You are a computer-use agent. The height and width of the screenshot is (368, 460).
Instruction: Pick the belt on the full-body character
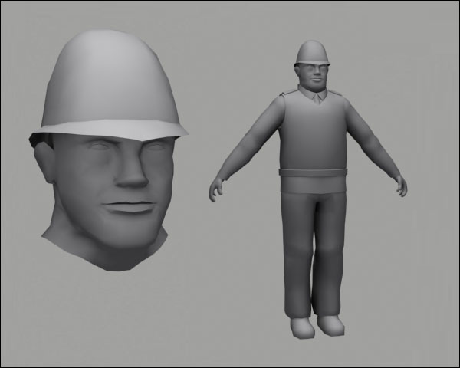coord(313,172)
